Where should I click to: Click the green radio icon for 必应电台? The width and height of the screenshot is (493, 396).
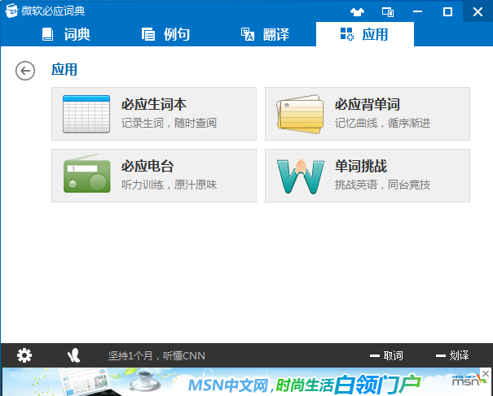click(x=86, y=173)
